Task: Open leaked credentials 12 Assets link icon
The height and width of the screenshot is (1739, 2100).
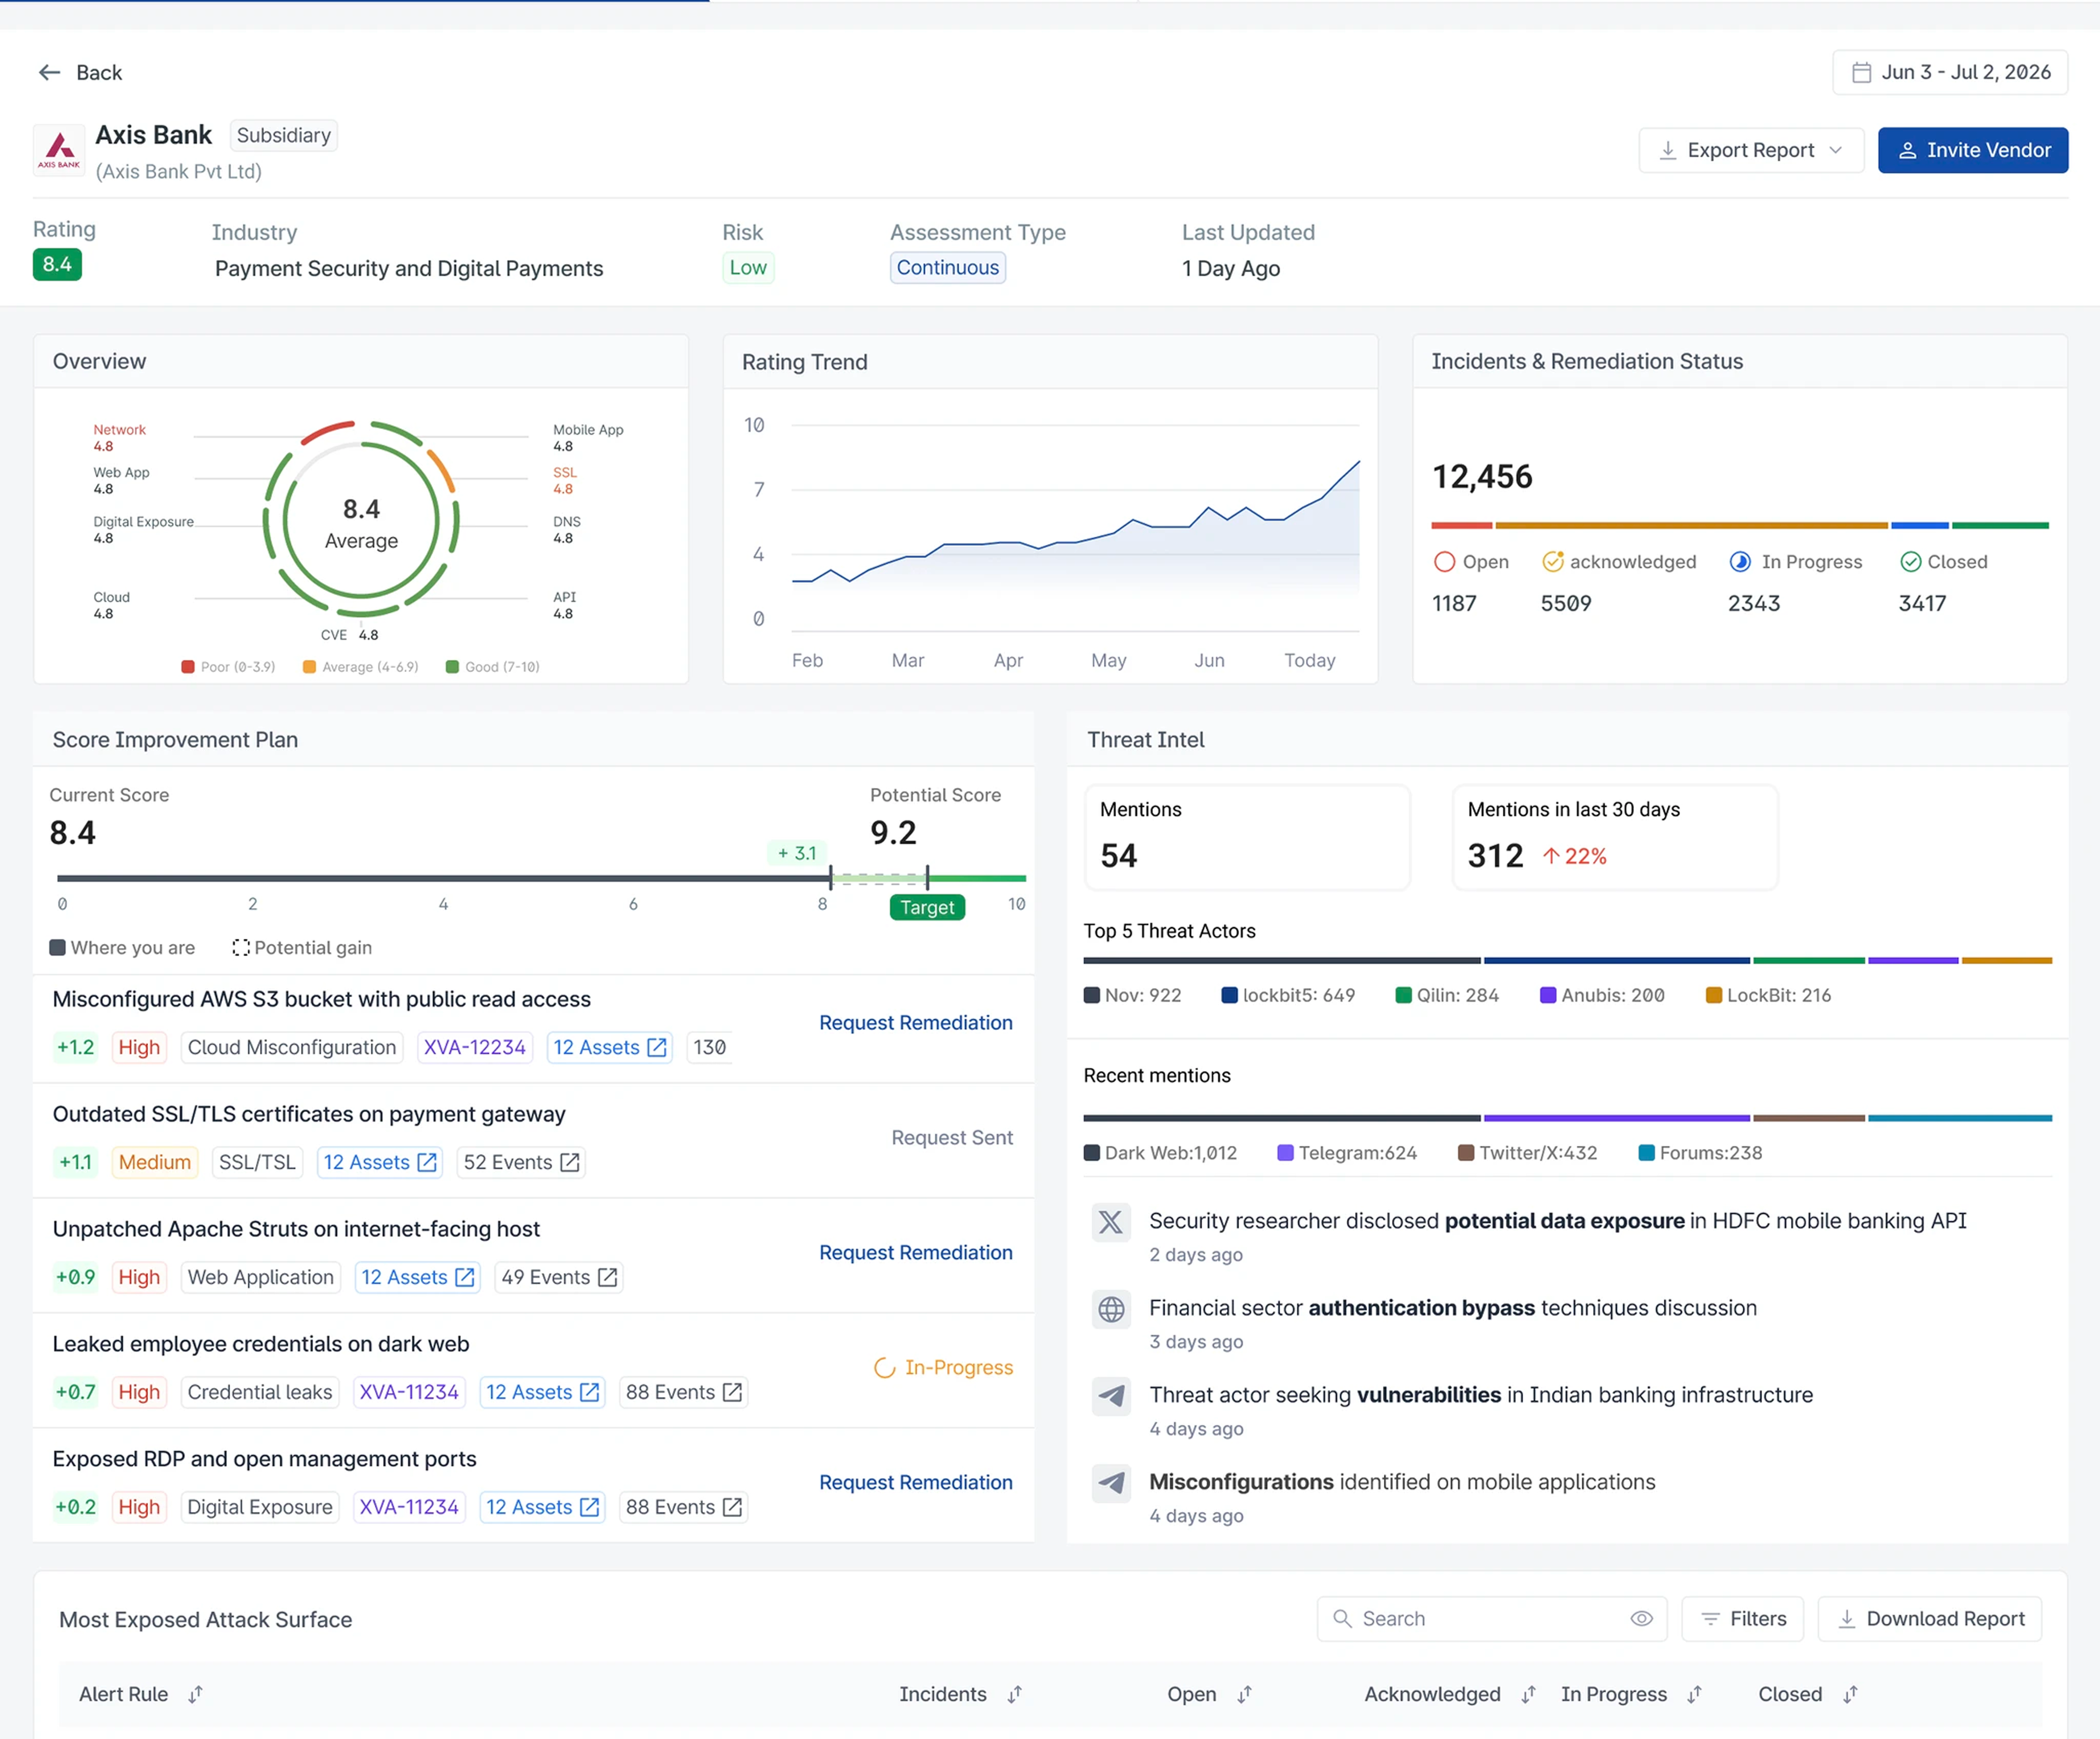Action: [x=590, y=1392]
